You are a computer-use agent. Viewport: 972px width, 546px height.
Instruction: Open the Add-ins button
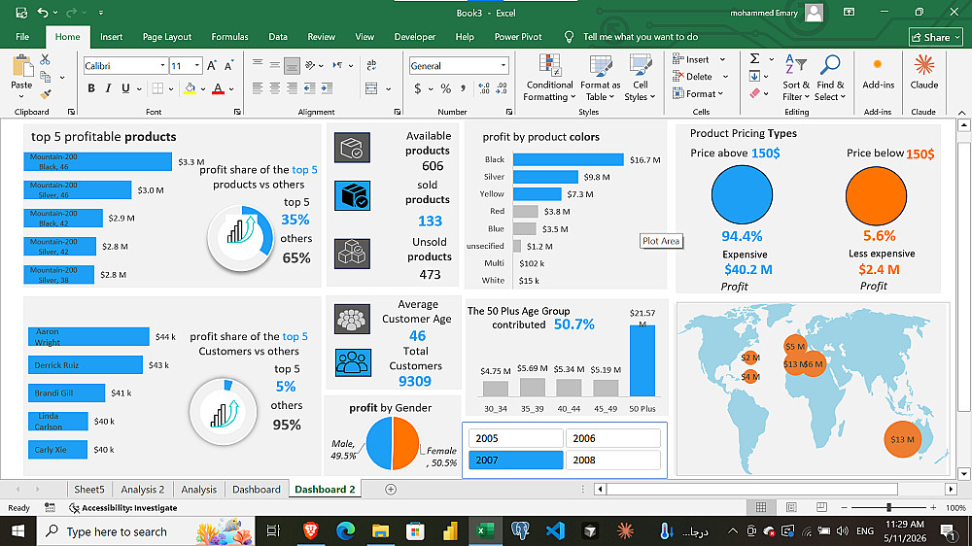click(x=878, y=73)
